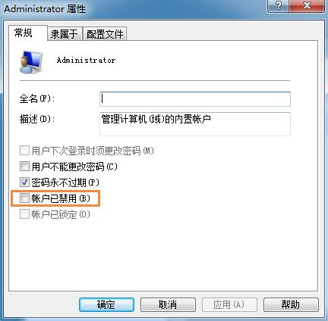Switch to the 隶属于 tab
Viewport: 328px width, 321px height.
point(64,34)
